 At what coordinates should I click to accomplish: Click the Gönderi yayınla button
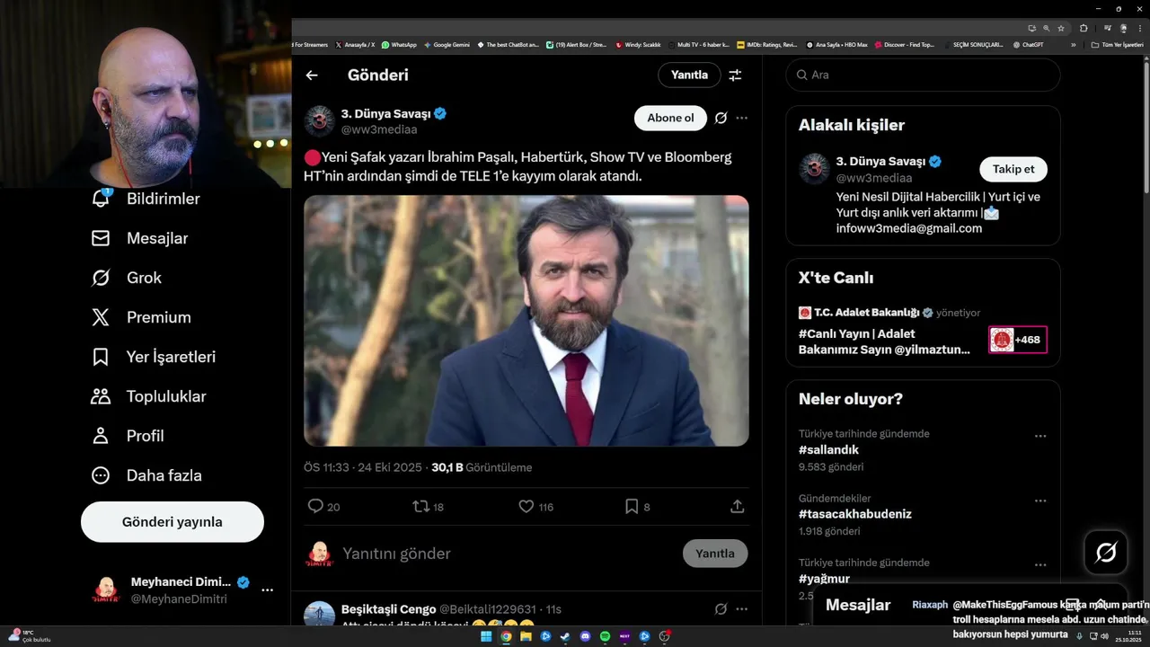172,522
